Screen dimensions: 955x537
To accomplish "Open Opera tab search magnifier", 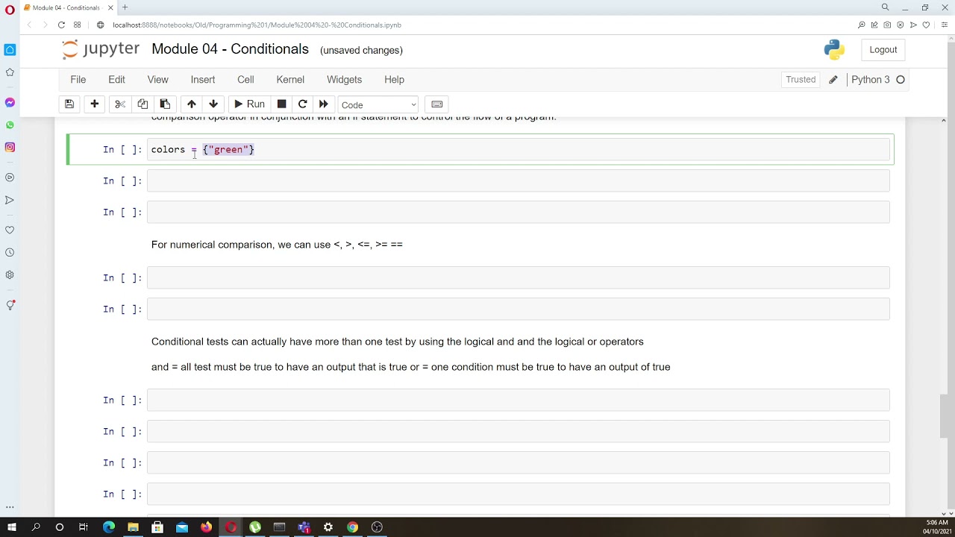I will 885,7.
